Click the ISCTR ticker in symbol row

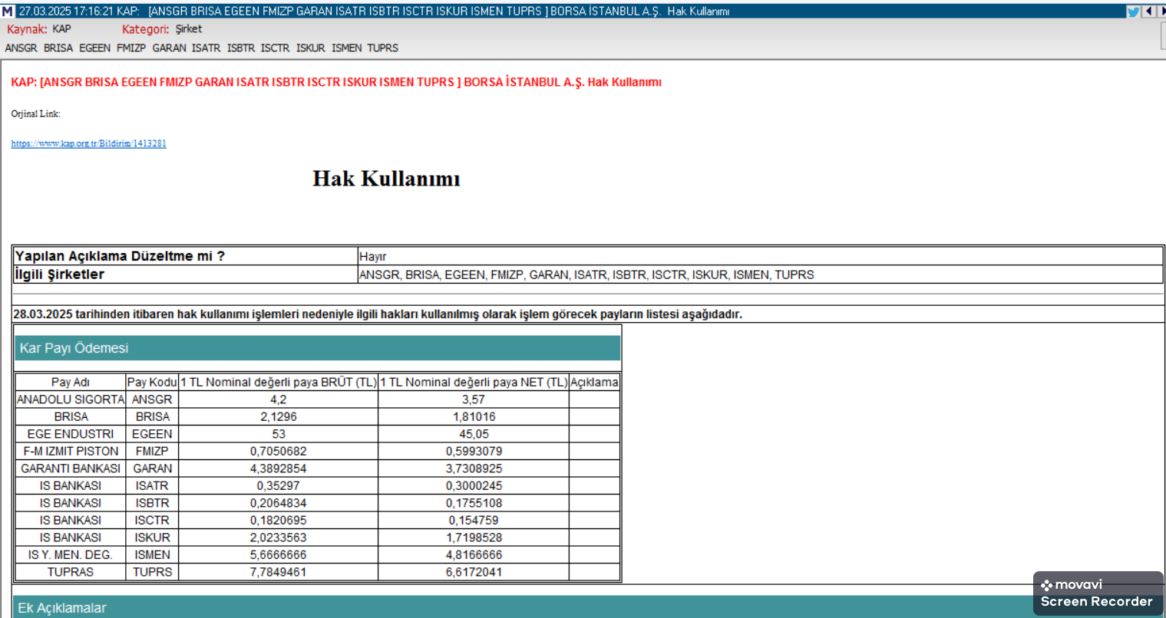click(x=275, y=48)
